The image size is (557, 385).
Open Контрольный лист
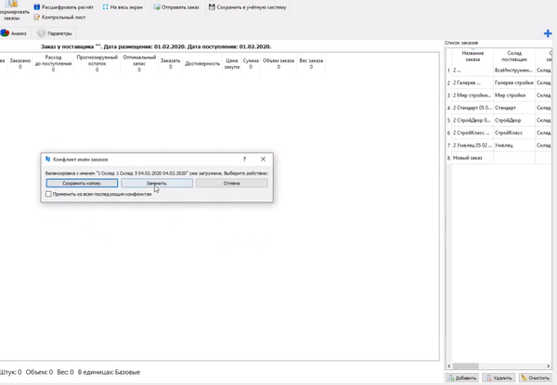coord(59,17)
